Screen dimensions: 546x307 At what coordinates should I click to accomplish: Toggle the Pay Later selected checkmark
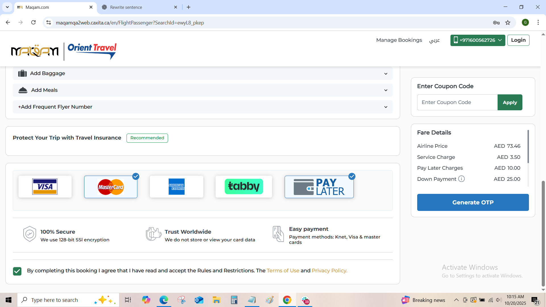(x=352, y=177)
